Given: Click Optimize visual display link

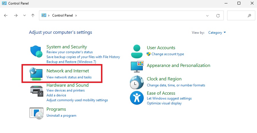Looking at the screenshot, I should point(164,103).
